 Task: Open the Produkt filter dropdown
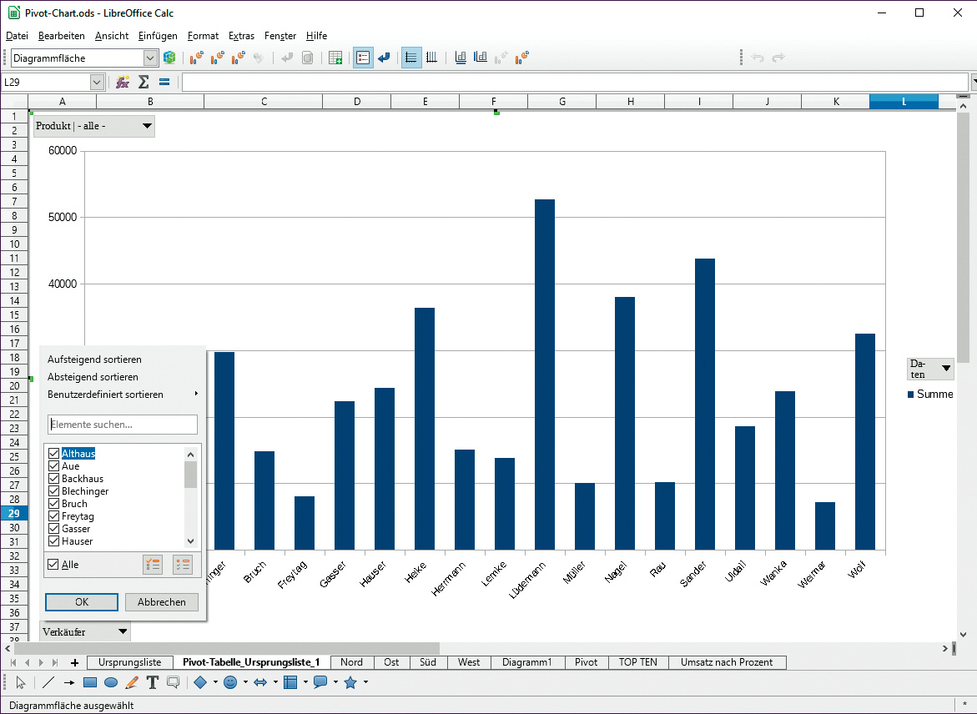tap(147, 126)
